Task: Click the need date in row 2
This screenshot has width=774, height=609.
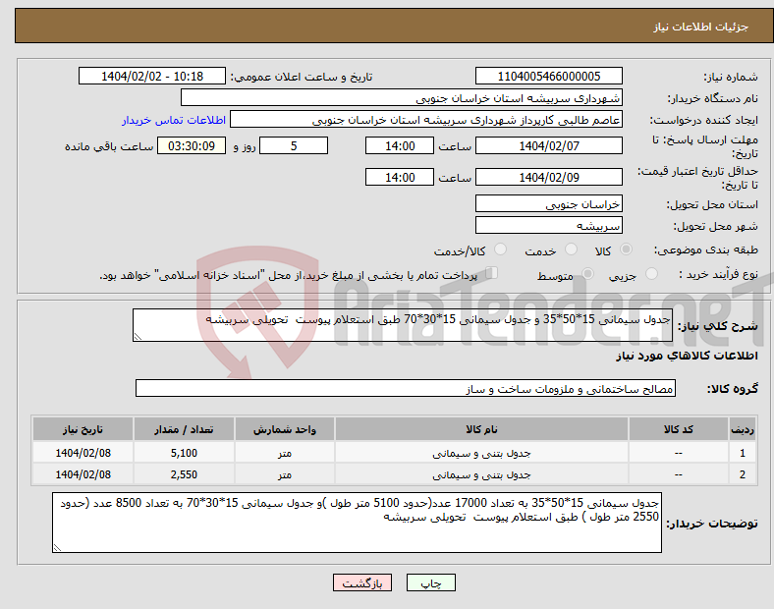Action: pyautogui.click(x=83, y=474)
